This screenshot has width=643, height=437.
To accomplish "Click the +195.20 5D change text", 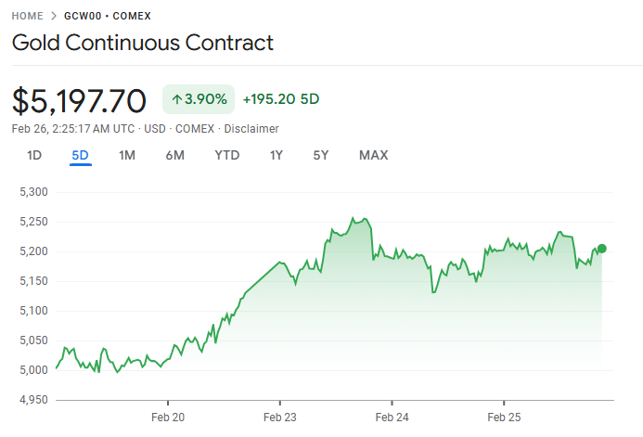I will [281, 99].
